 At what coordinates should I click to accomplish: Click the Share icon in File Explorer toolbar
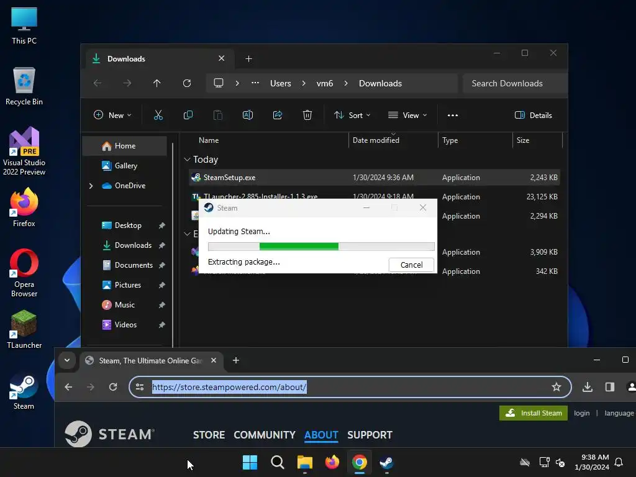(278, 115)
